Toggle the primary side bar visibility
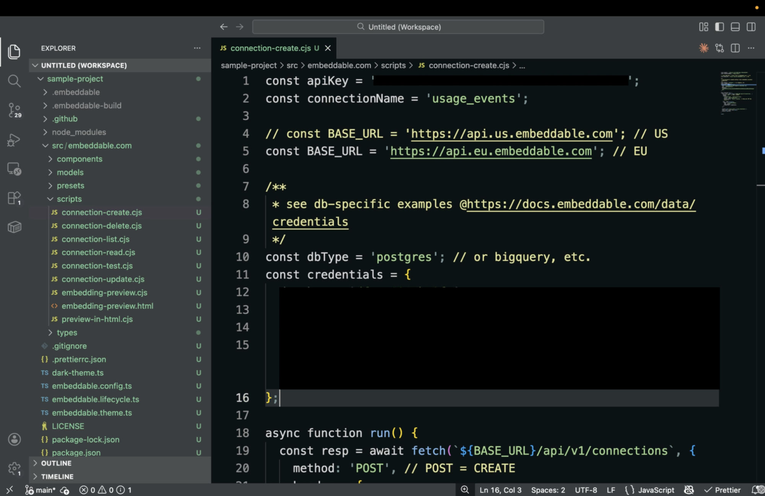This screenshot has height=496, width=765. pyautogui.click(x=719, y=27)
